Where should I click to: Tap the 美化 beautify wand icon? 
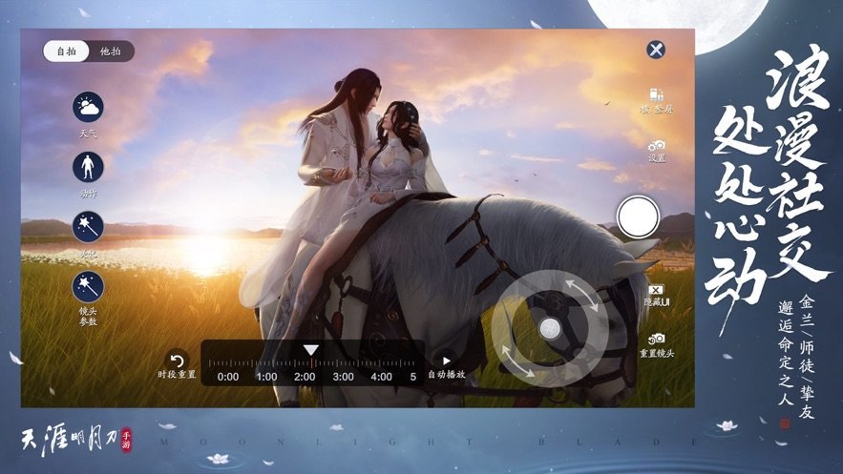[88, 227]
